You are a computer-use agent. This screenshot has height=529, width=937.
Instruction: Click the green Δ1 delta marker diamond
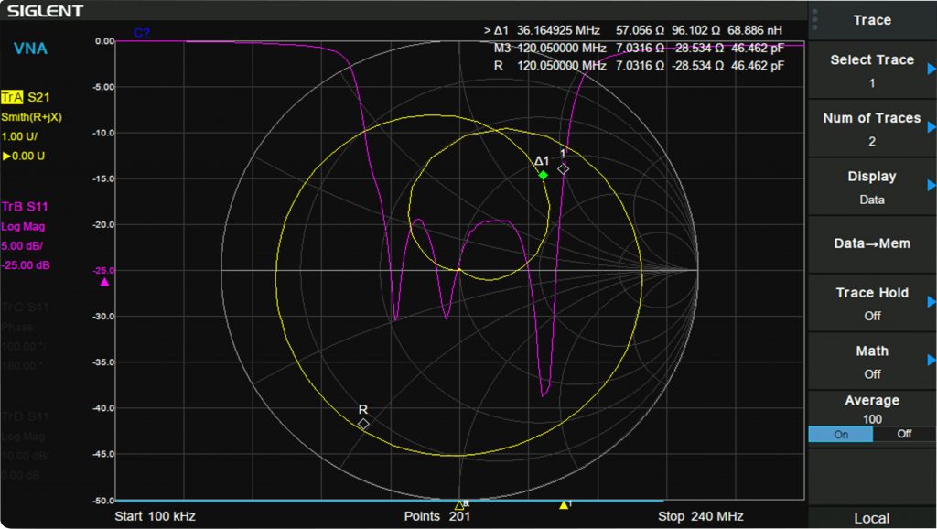[544, 175]
